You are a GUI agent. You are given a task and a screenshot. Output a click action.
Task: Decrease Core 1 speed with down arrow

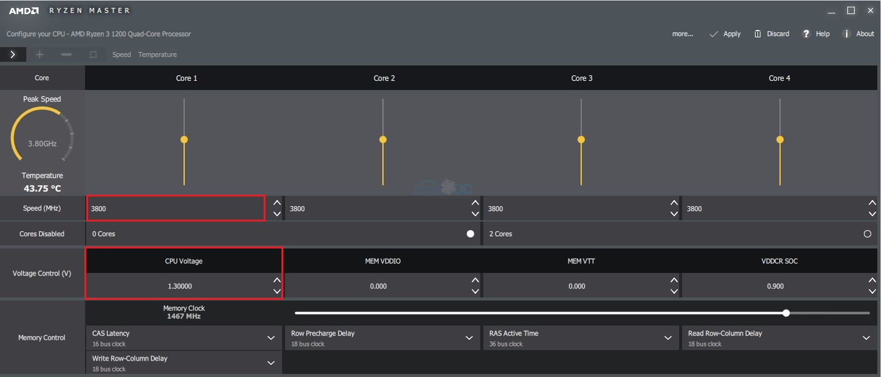(277, 214)
